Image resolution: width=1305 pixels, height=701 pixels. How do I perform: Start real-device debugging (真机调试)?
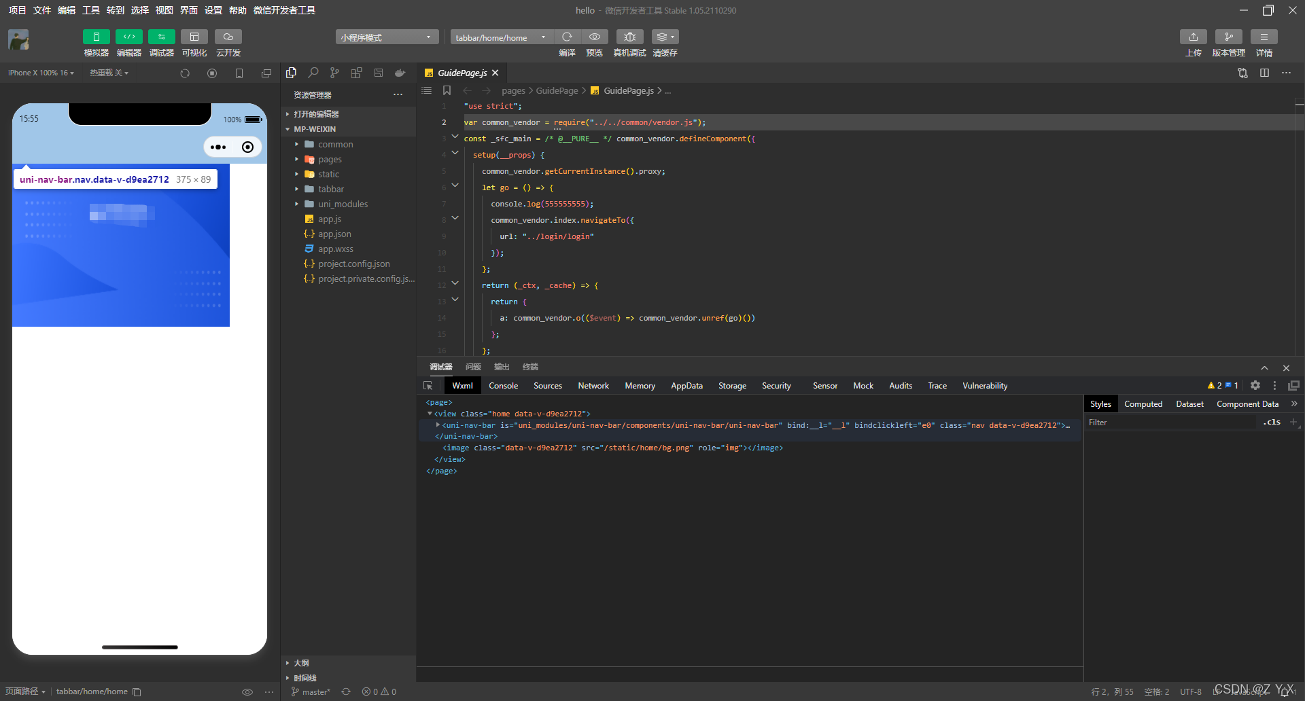[629, 37]
